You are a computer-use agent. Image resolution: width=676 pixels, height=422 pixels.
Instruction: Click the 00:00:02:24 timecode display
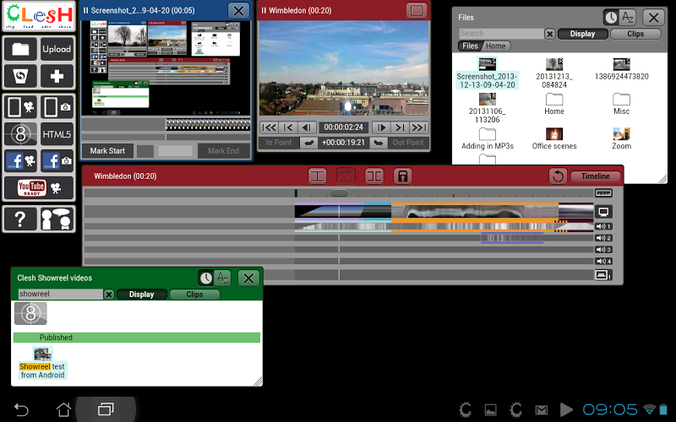[344, 127]
